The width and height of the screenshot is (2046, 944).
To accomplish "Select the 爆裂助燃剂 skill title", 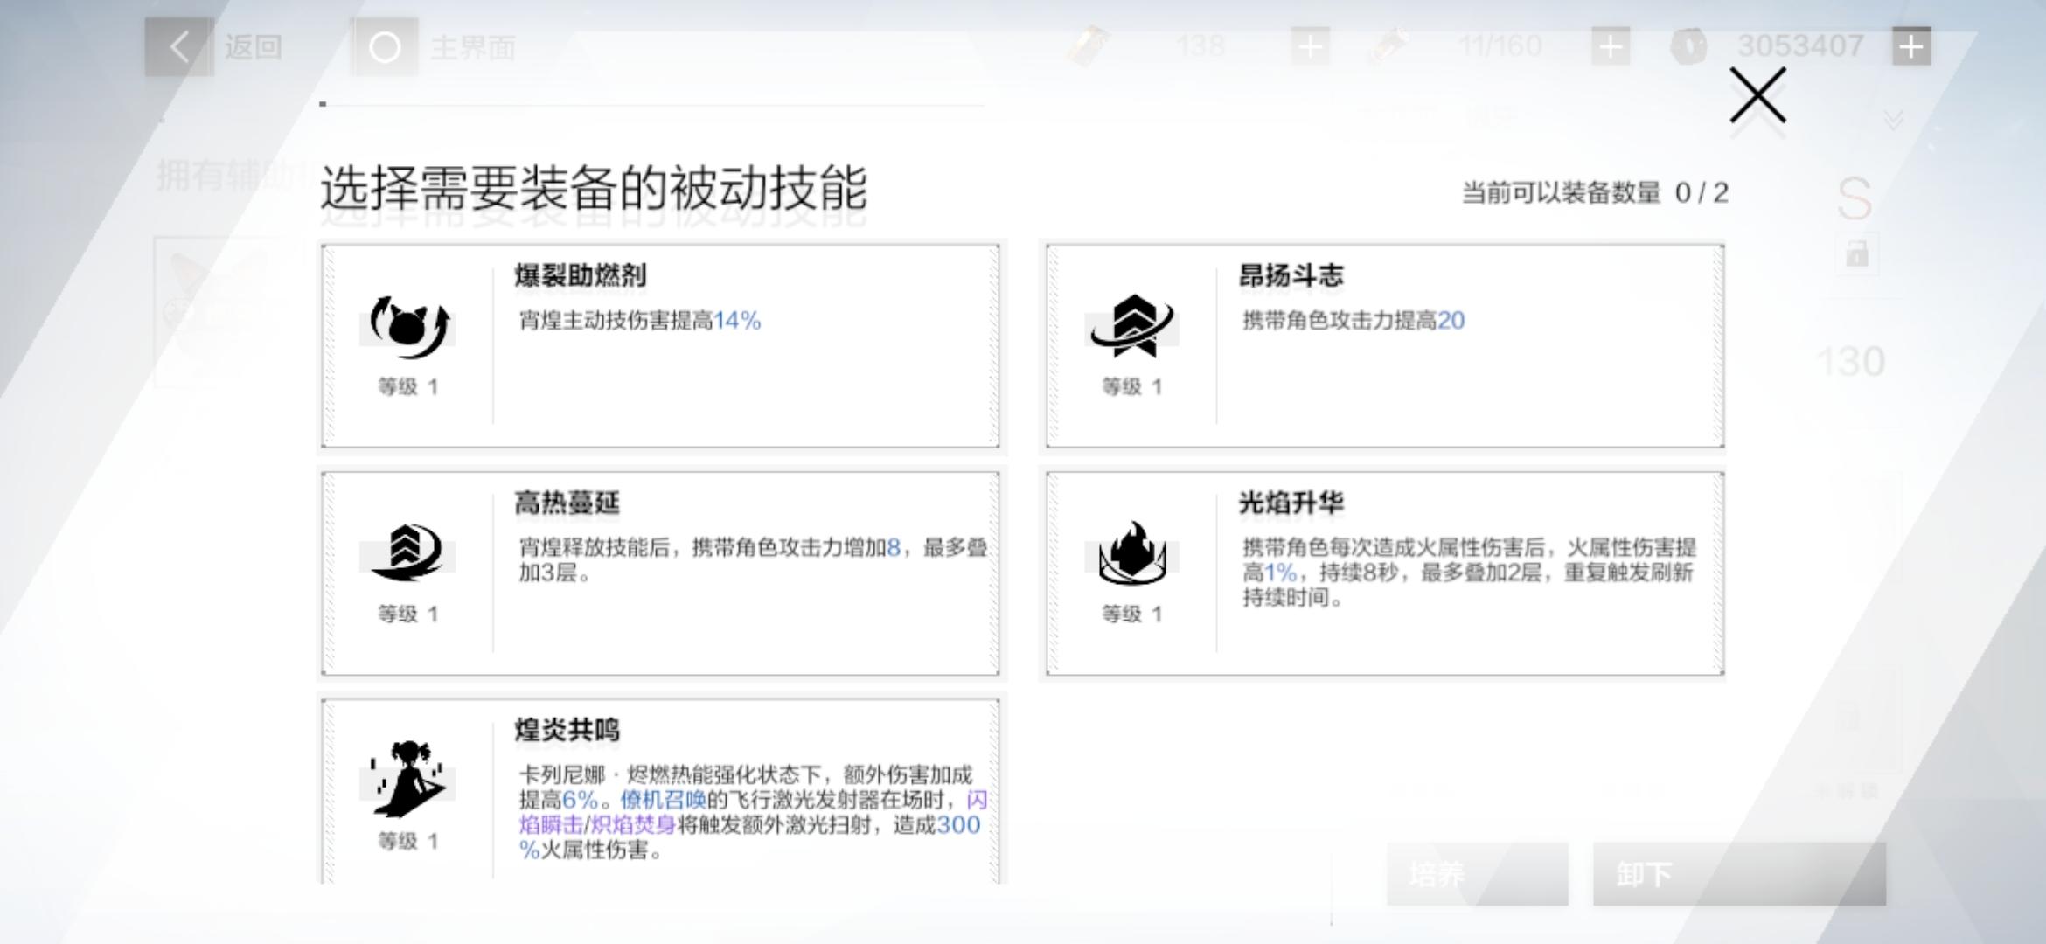I will 581,276.
